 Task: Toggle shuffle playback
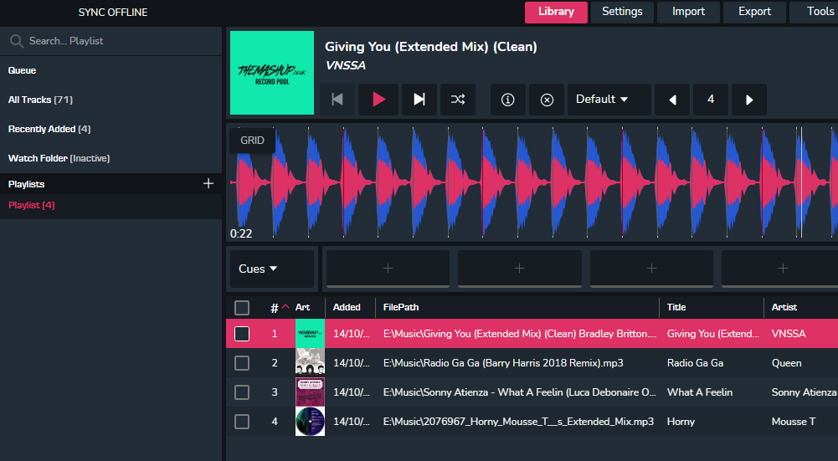pos(457,100)
